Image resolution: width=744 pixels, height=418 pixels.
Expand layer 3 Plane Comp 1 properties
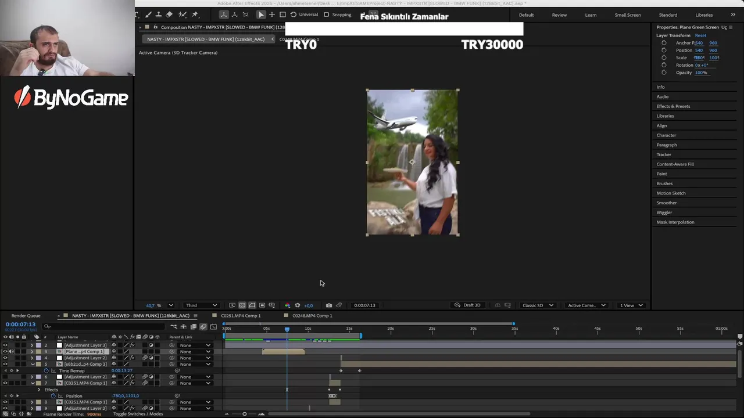point(32,351)
